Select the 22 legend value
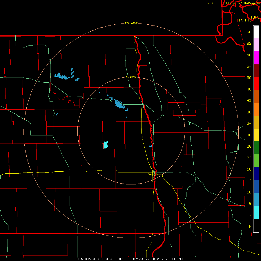Screen dimensions: 261x261 [x=249, y=158]
